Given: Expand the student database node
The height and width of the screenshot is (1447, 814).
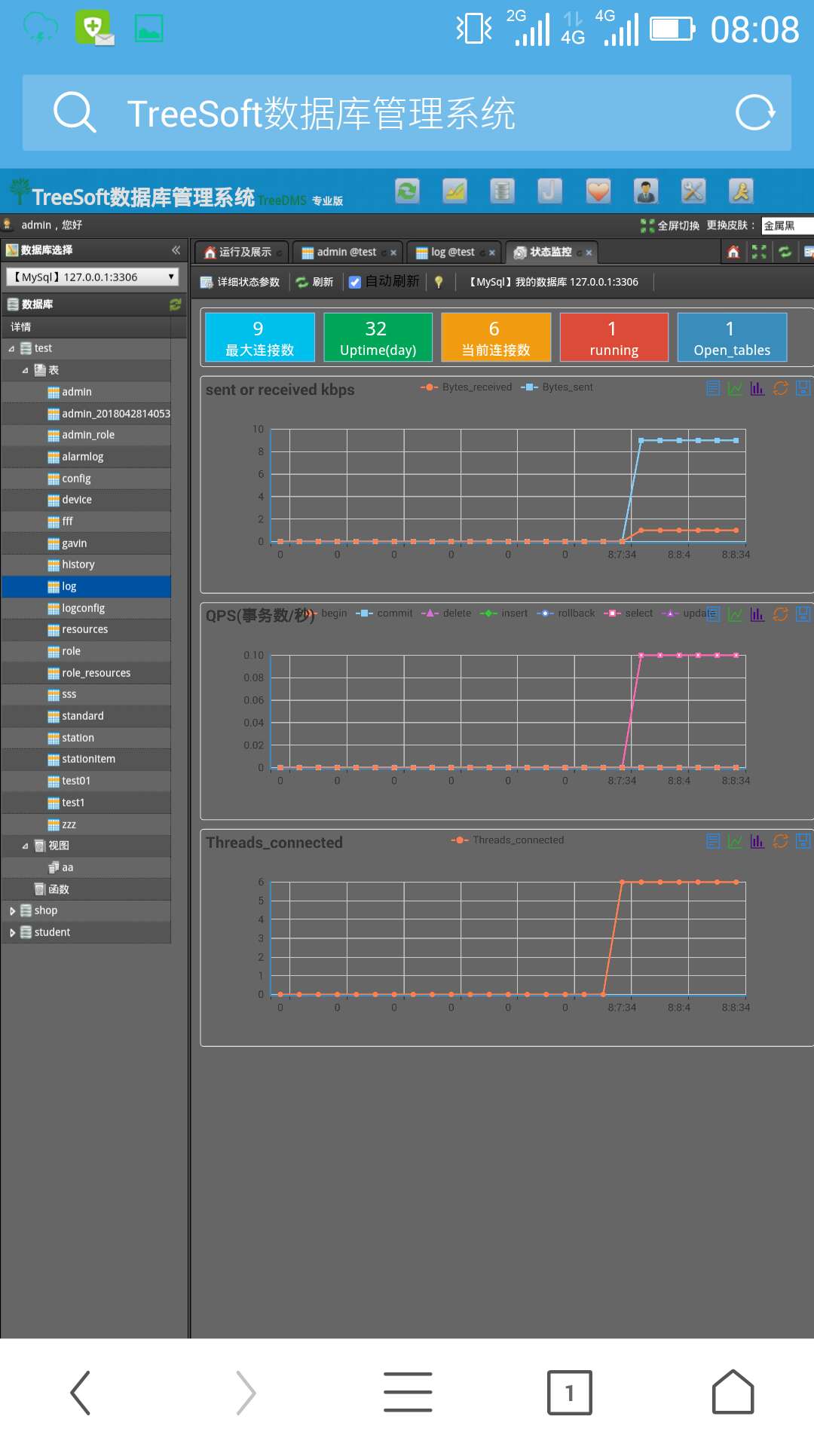Looking at the screenshot, I should 12,933.
